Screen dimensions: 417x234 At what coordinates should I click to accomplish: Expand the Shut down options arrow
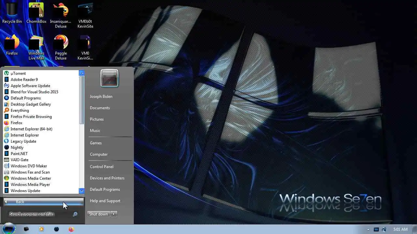114,214
